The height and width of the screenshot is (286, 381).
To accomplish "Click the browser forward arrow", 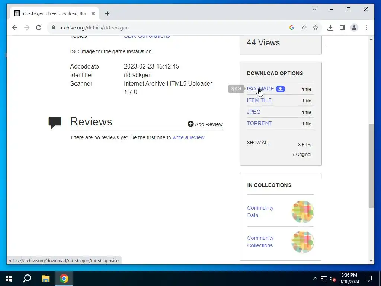I will click(27, 28).
